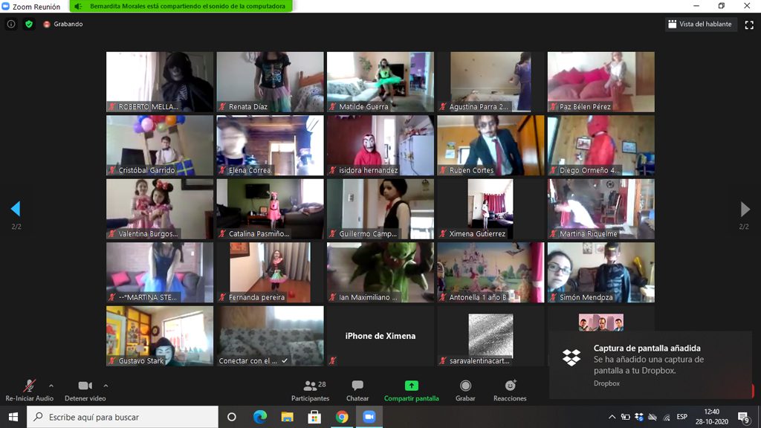Click the Windows search box
The width and height of the screenshot is (761, 428).
[x=123, y=417]
